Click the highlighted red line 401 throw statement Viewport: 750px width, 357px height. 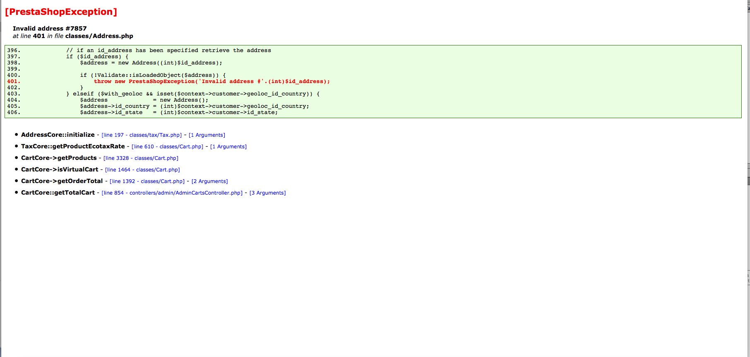click(x=212, y=81)
